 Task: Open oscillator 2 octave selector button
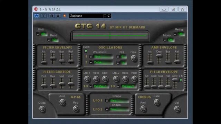tap(118, 63)
